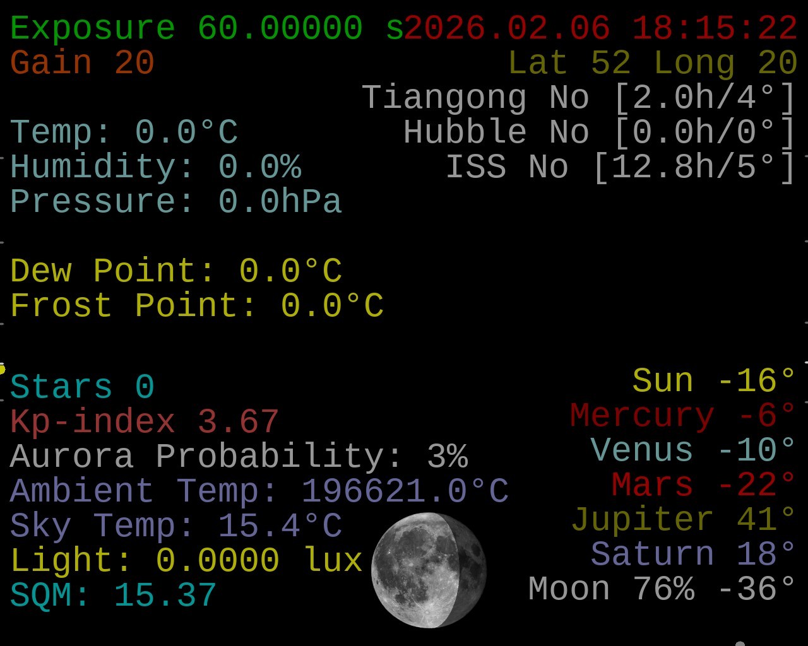Image resolution: width=808 pixels, height=646 pixels.
Task: Click the yellow dot on left edge
Action: [2, 369]
